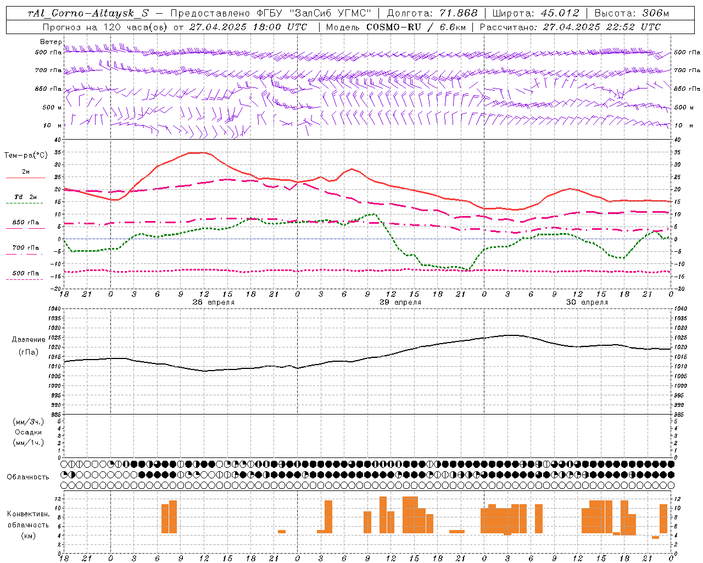Image resolution: width=703 pixels, height=563 pixels.
Task: Click the 29 апреля date label
Action: [x=400, y=302]
